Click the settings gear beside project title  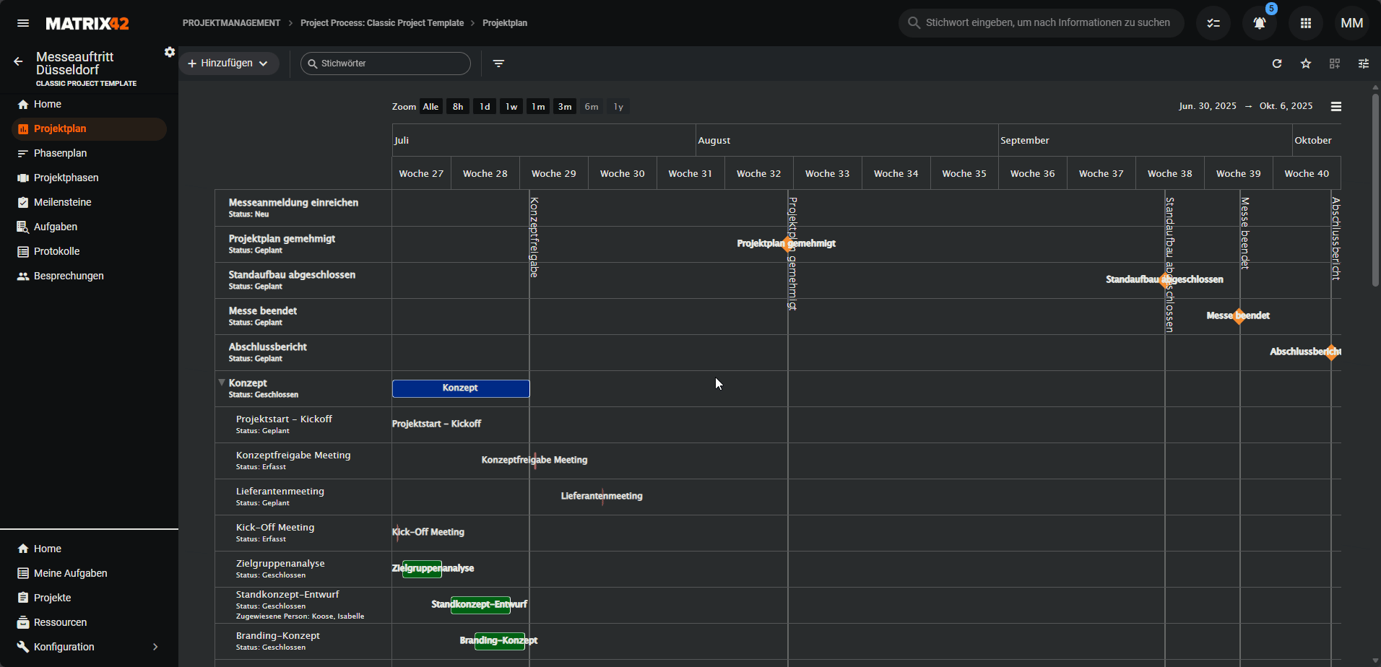170,52
